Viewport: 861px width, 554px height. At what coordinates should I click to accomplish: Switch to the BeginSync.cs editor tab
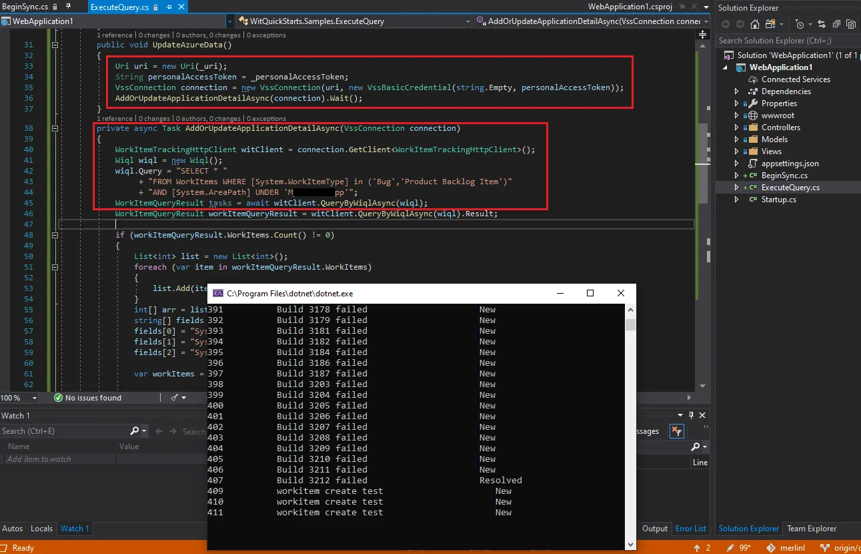pos(27,7)
